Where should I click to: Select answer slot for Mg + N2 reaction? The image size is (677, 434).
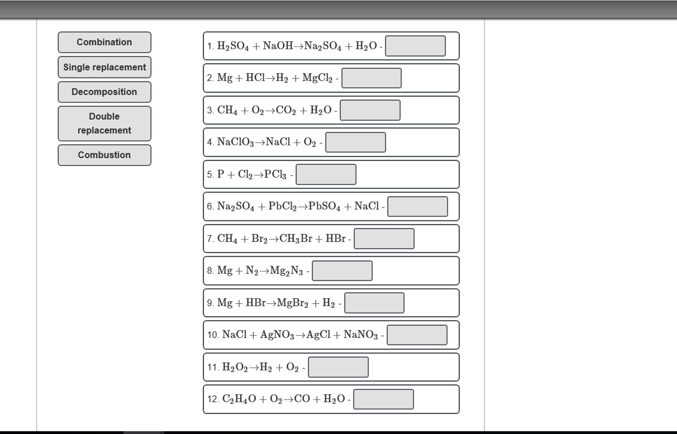pyautogui.click(x=342, y=271)
